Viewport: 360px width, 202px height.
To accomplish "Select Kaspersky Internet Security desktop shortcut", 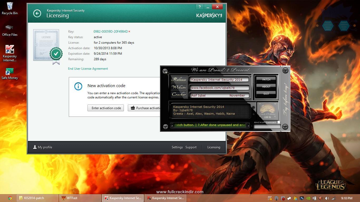I will tap(10, 53).
